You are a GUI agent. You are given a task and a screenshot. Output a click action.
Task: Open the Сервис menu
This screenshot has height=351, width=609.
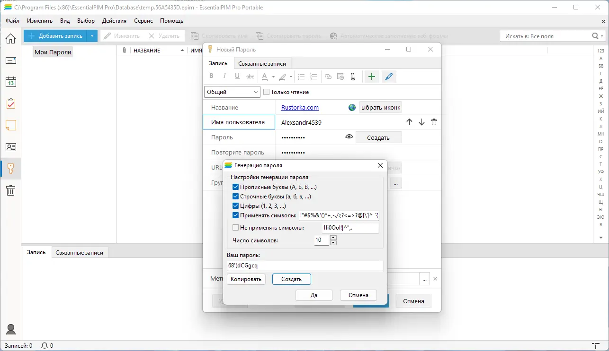(143, 21)
